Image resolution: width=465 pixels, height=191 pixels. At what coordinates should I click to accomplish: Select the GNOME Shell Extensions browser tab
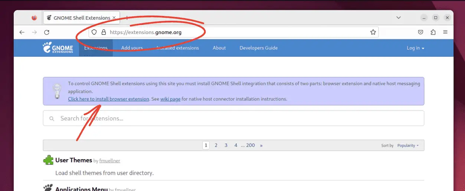click(x=81, y=17)
